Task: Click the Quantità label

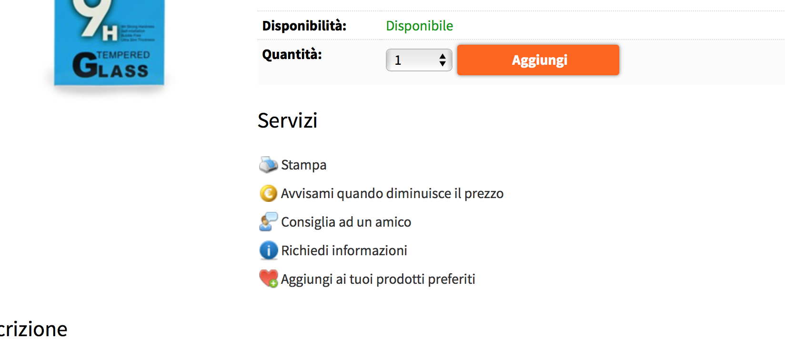Action: pos(292,54)
